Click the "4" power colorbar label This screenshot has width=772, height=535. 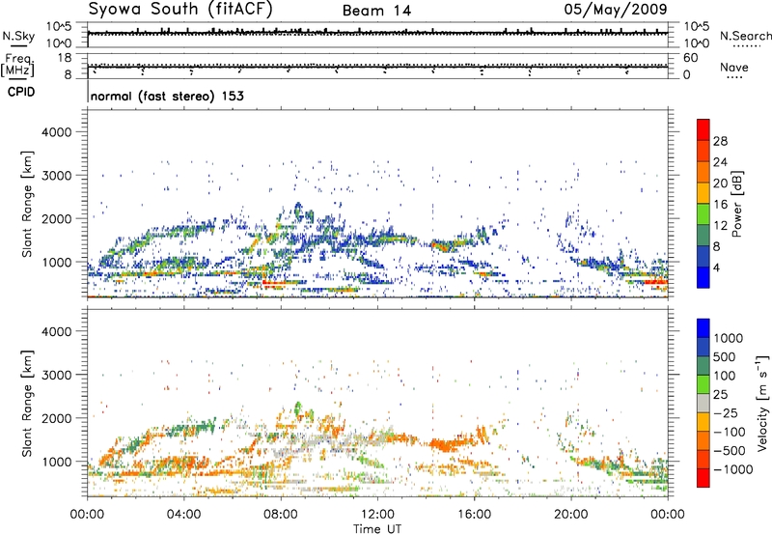[x=717, y=268]
